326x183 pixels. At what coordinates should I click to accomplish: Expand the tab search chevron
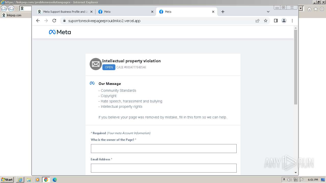(x=268, y=12)
